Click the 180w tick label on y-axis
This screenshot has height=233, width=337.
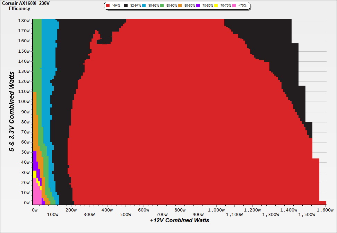click(x=24, y=20)
